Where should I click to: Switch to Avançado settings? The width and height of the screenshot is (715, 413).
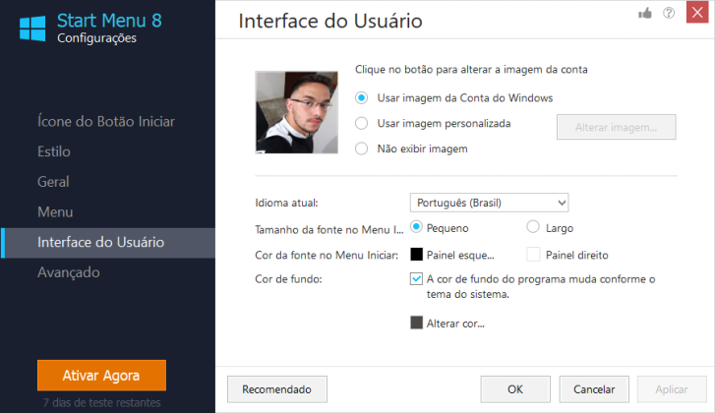(x=69, y=272)
